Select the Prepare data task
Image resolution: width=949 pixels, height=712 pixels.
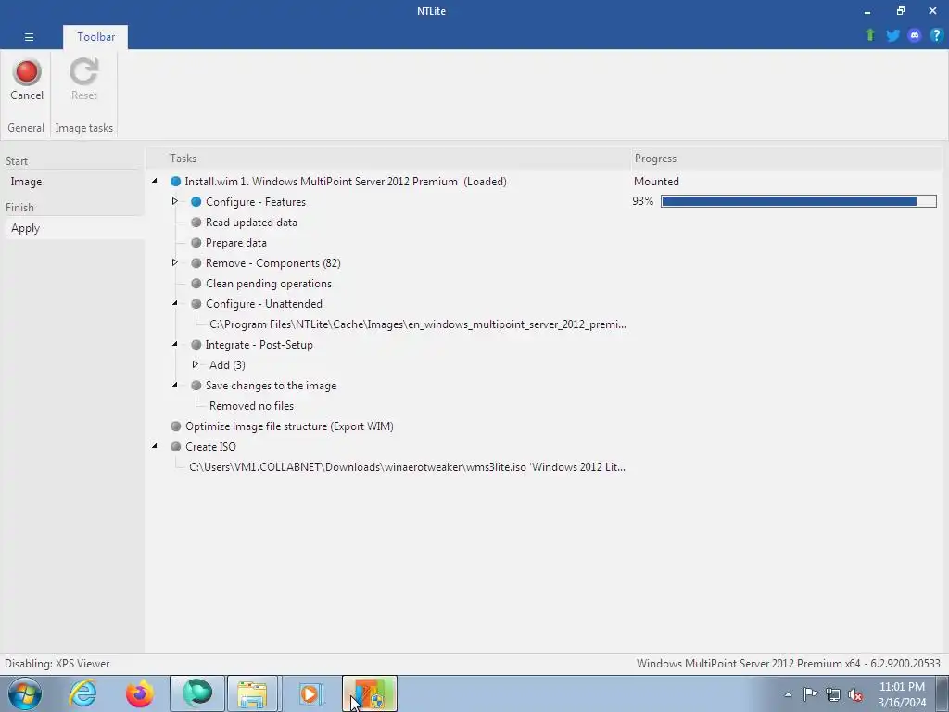[236, 243]
